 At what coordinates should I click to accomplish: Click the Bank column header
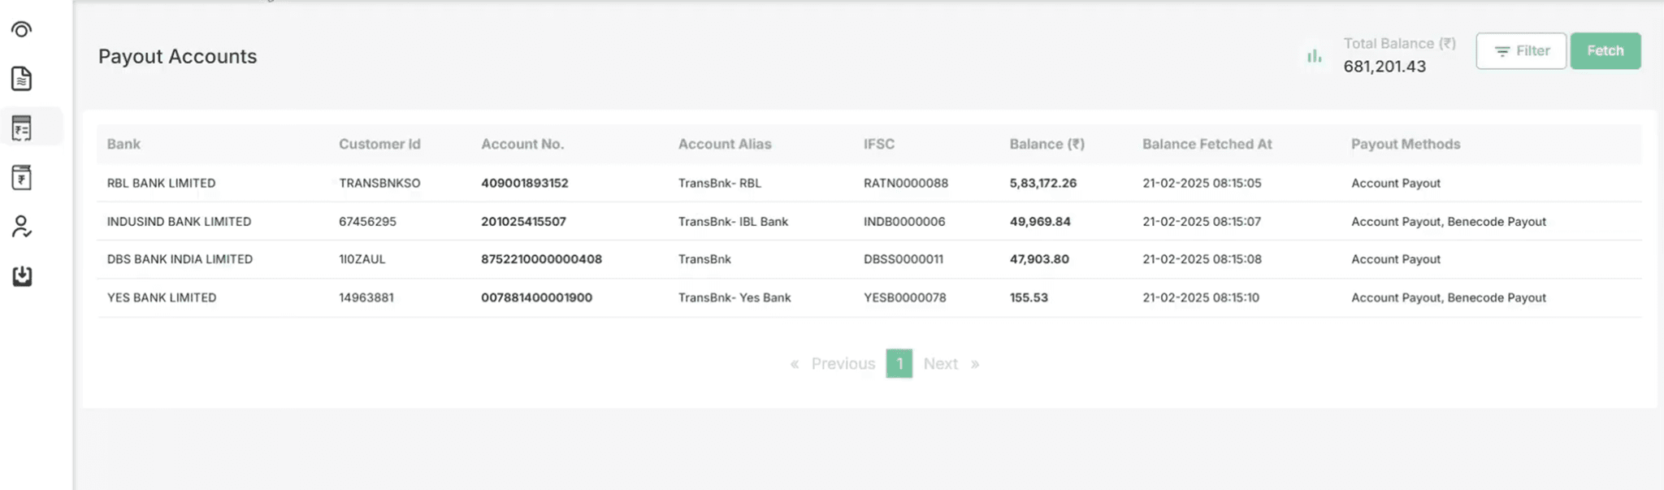(x=123, y=144)
